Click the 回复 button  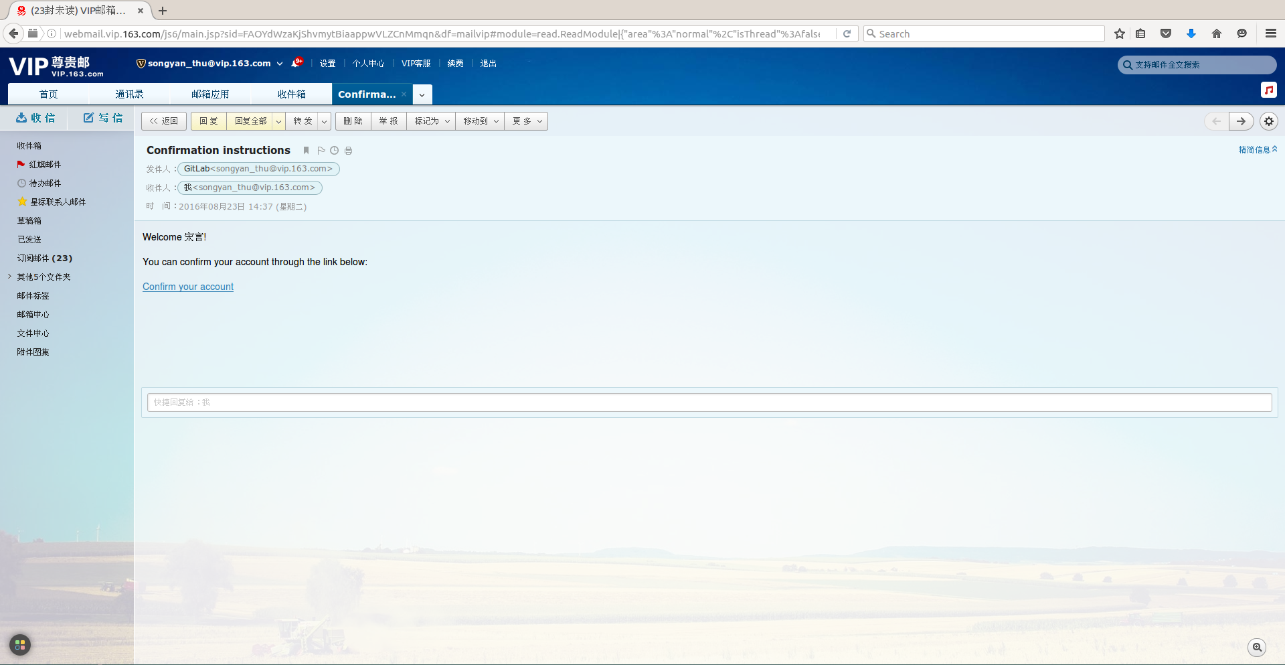point(209,121)
